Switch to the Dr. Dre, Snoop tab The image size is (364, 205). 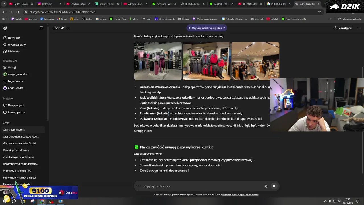click(x=20, y=4)
